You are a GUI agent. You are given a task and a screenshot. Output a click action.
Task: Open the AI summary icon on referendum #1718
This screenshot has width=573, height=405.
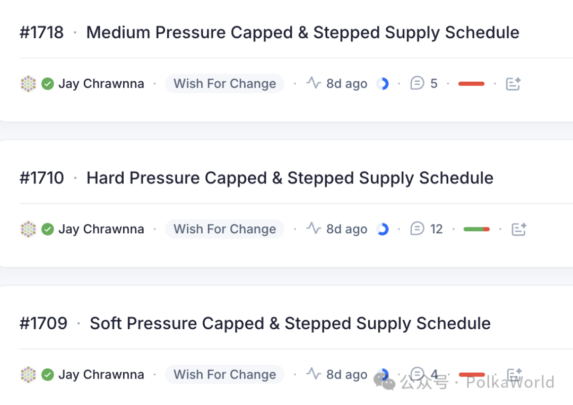coord(513,84)
